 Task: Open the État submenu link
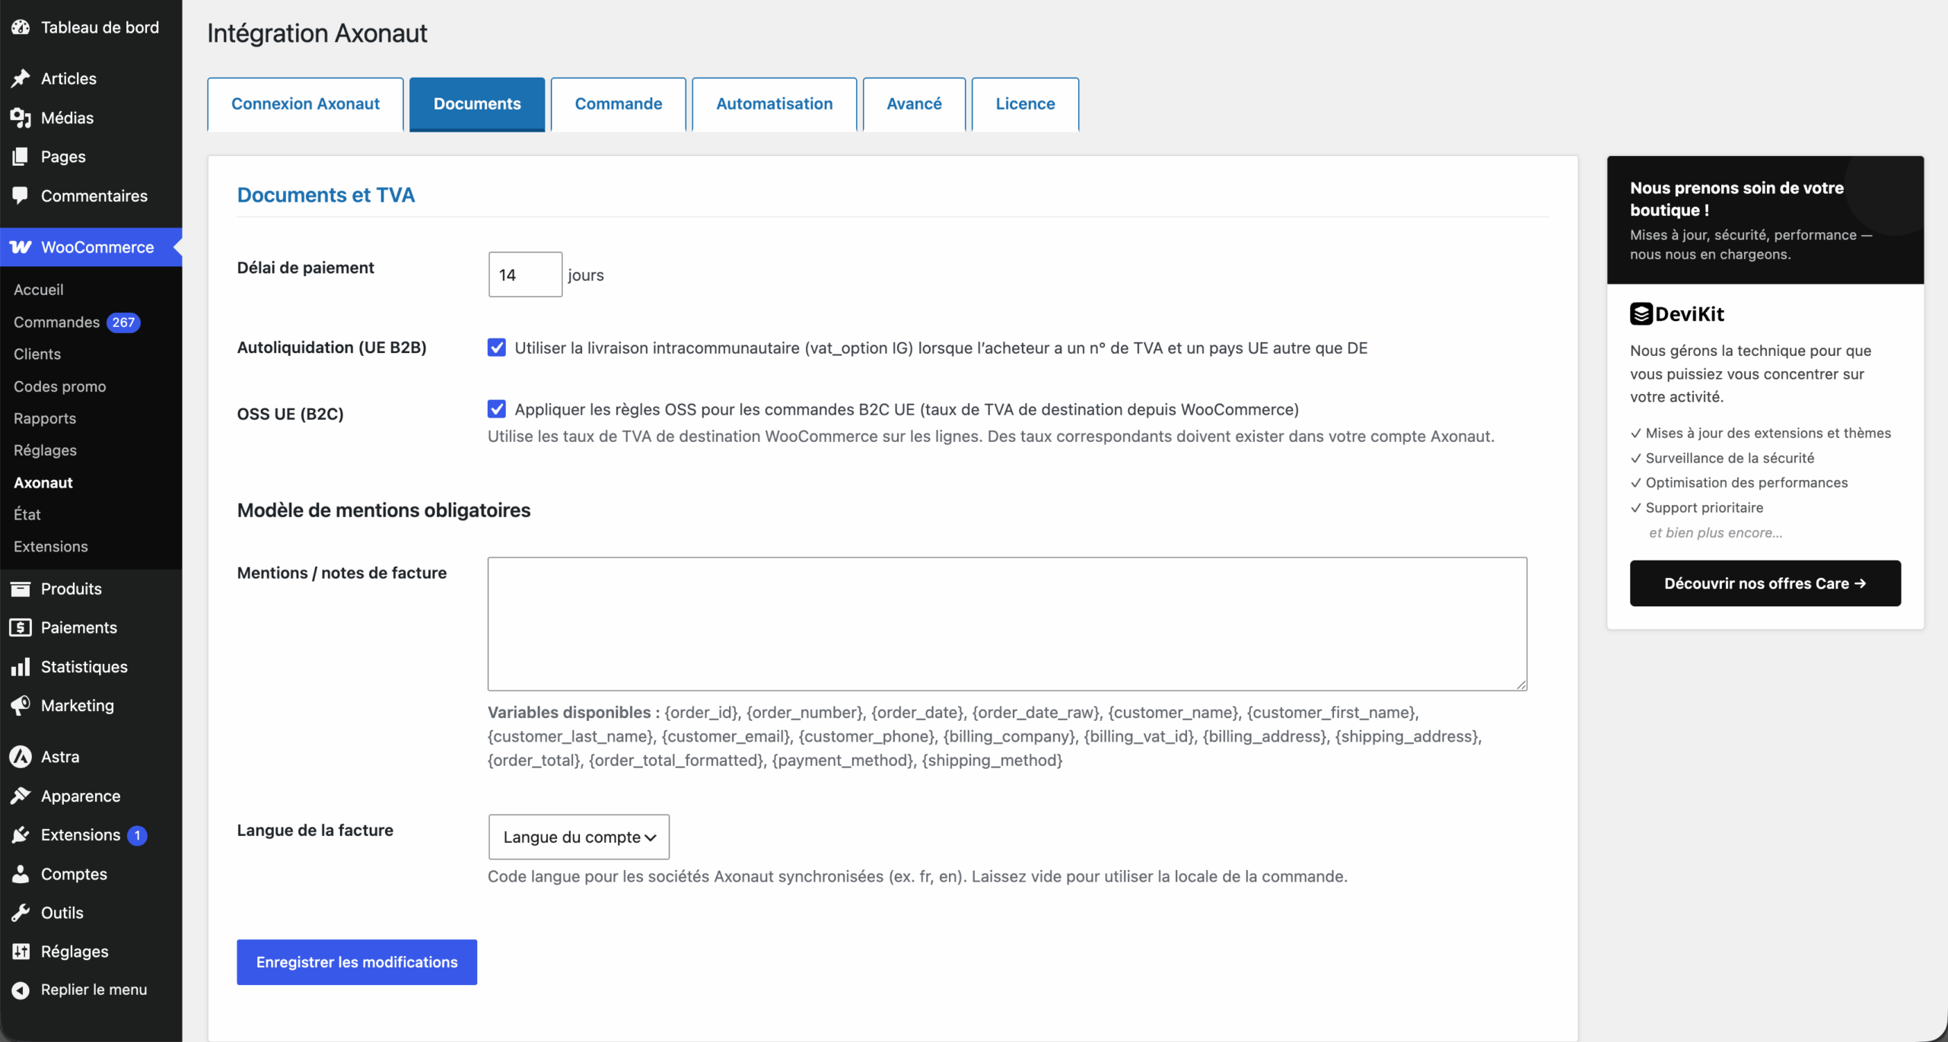coord(27,514)
